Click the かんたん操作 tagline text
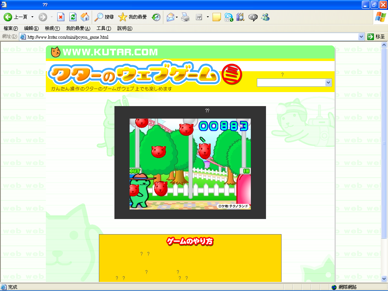Screen dimensions: 388x291 pos(111,89)
